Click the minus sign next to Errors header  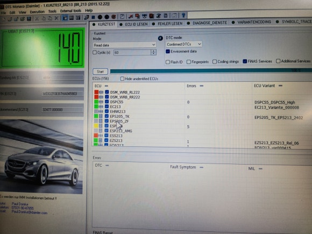pos(201,86)
